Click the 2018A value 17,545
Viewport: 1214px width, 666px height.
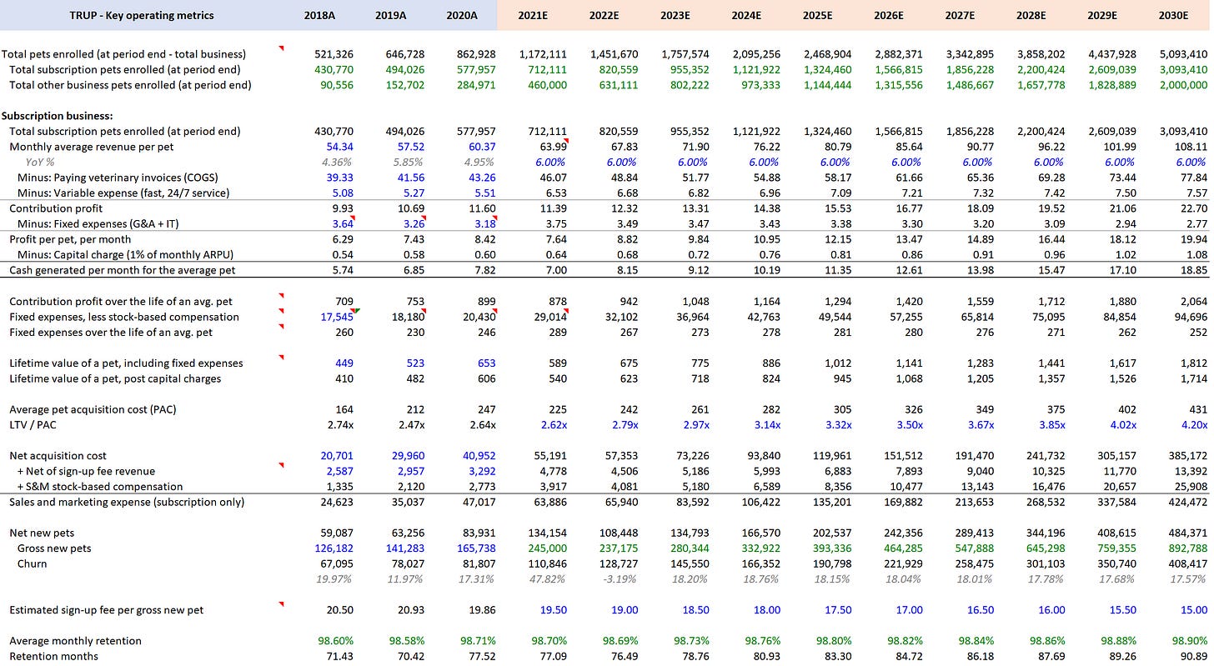click(x=337, y=317)
